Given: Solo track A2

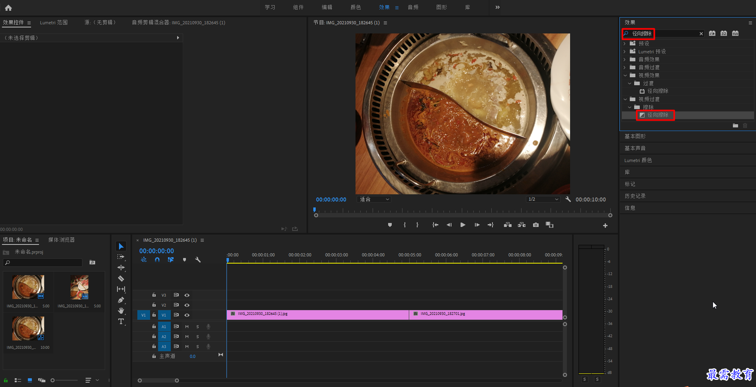Looking at the screenshot, I should click(x=197, y=336).
